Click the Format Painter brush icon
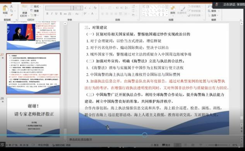This screenshot has width=245, height=151. 11,15
